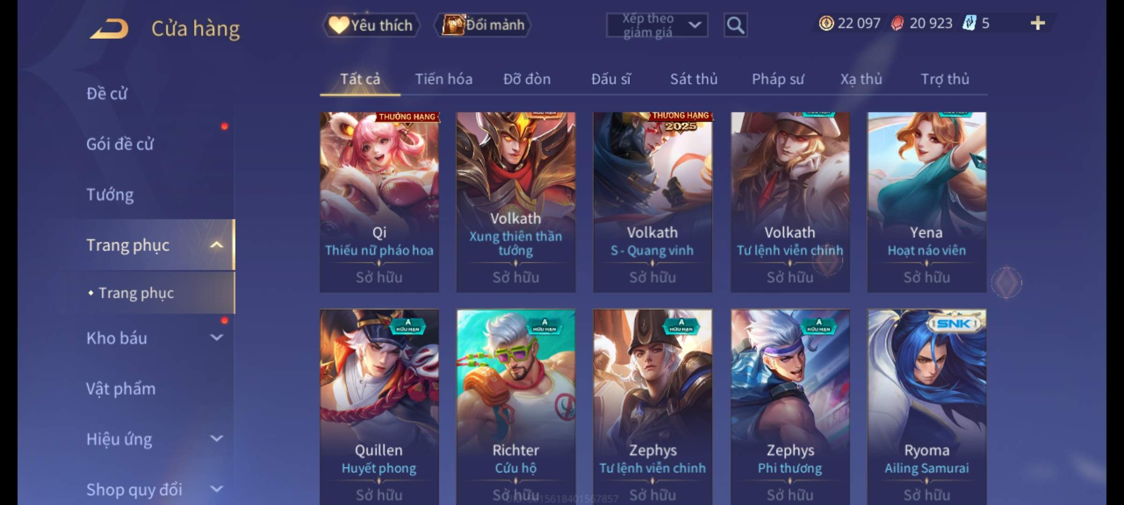The height and width of the screenshot is (505, 1124).
Task: Collapse the Trang phục sidebar section
Action: point(216,245)
